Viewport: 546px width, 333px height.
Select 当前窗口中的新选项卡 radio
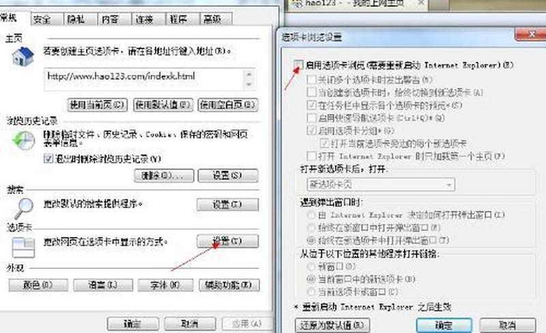tap(311, 279)
